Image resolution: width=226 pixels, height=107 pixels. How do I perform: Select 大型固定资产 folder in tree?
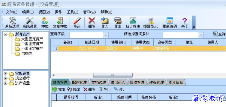(32, 39)
